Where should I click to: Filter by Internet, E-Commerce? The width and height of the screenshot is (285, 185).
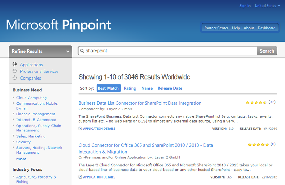pos(36,120)
